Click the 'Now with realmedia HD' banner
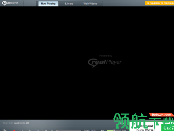 point(16,123)
